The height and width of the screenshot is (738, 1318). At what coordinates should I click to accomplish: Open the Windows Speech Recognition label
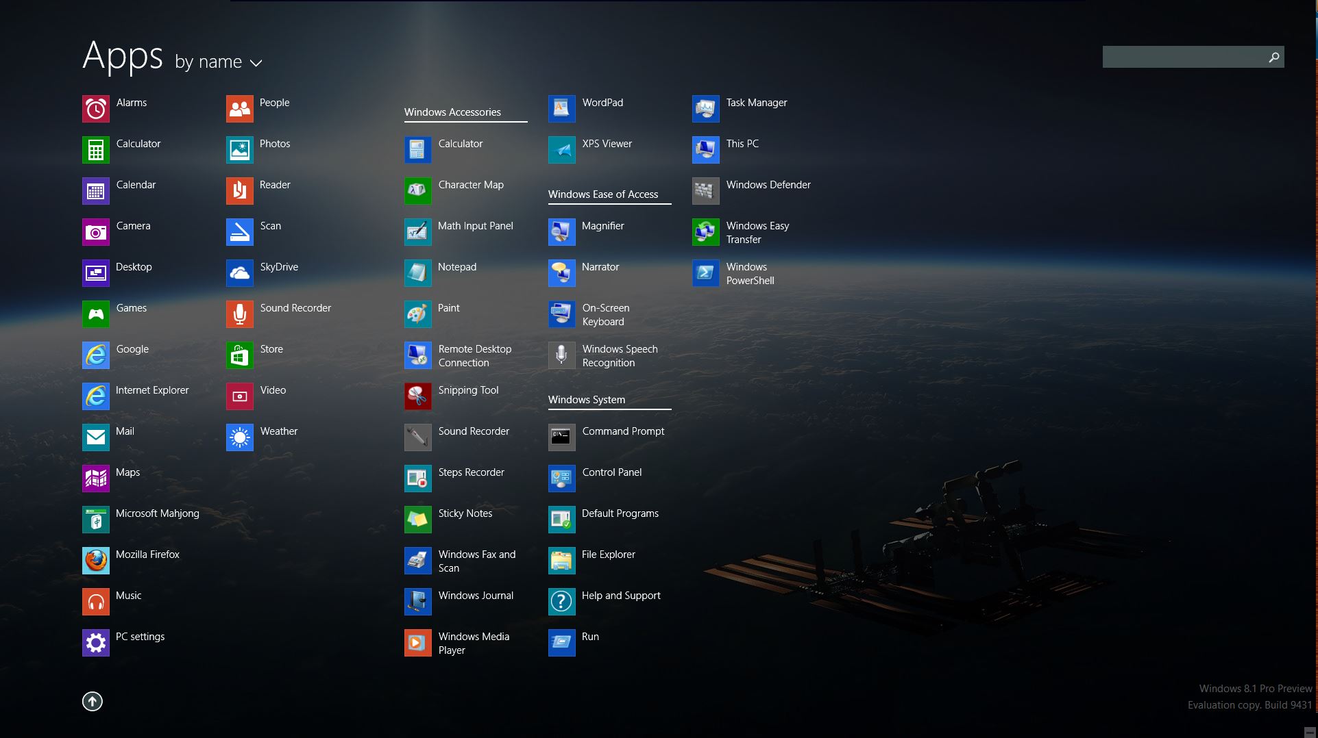click(620, 356)
